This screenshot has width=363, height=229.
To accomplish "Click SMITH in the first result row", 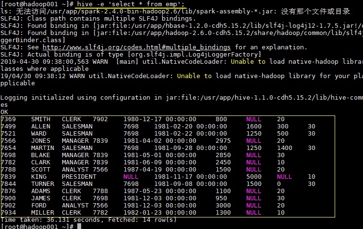I will [x=41, y=119].
